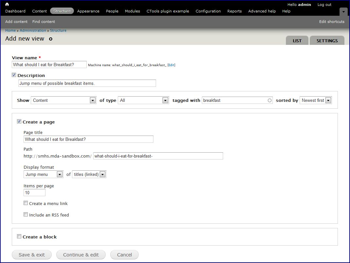Image resolution: width=350 pixels, height=263 pixels.
Task: Click the Edit shortcuts link
Action: (x=332, y=22)
